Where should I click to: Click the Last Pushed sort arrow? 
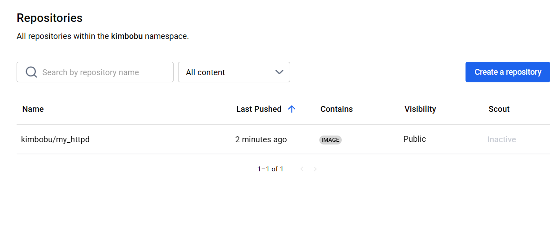(292, 109)
